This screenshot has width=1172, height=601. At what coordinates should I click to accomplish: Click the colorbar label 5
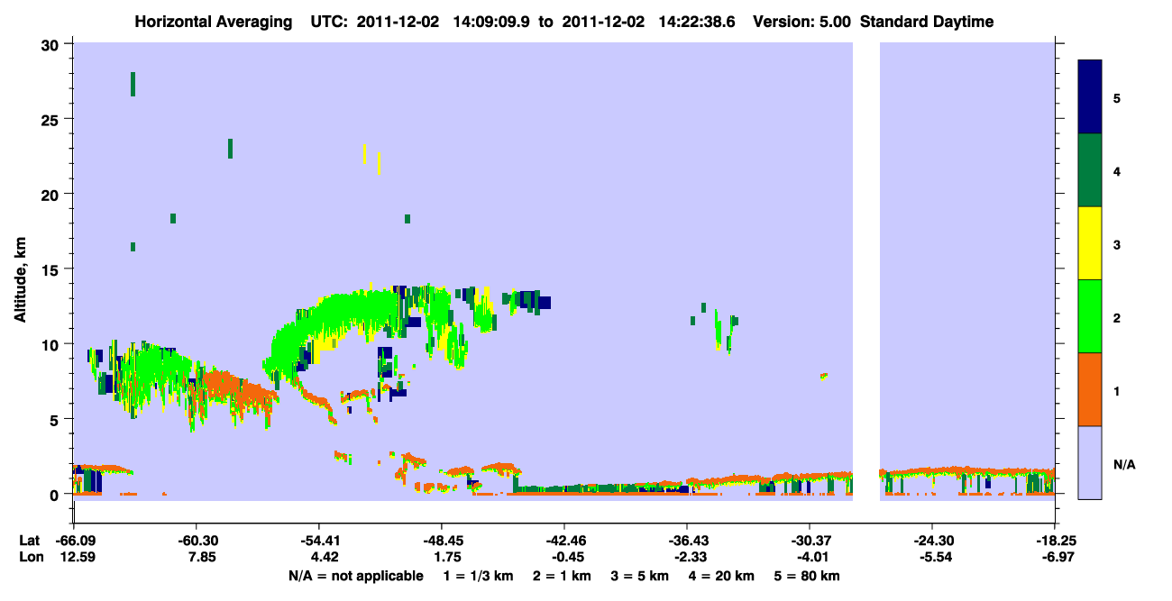pyautogui.click(x=1117, y=97)
